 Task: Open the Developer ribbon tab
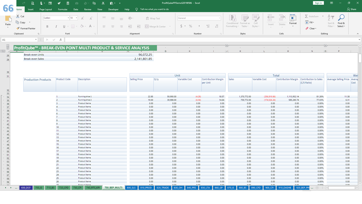tap(113, 9)
